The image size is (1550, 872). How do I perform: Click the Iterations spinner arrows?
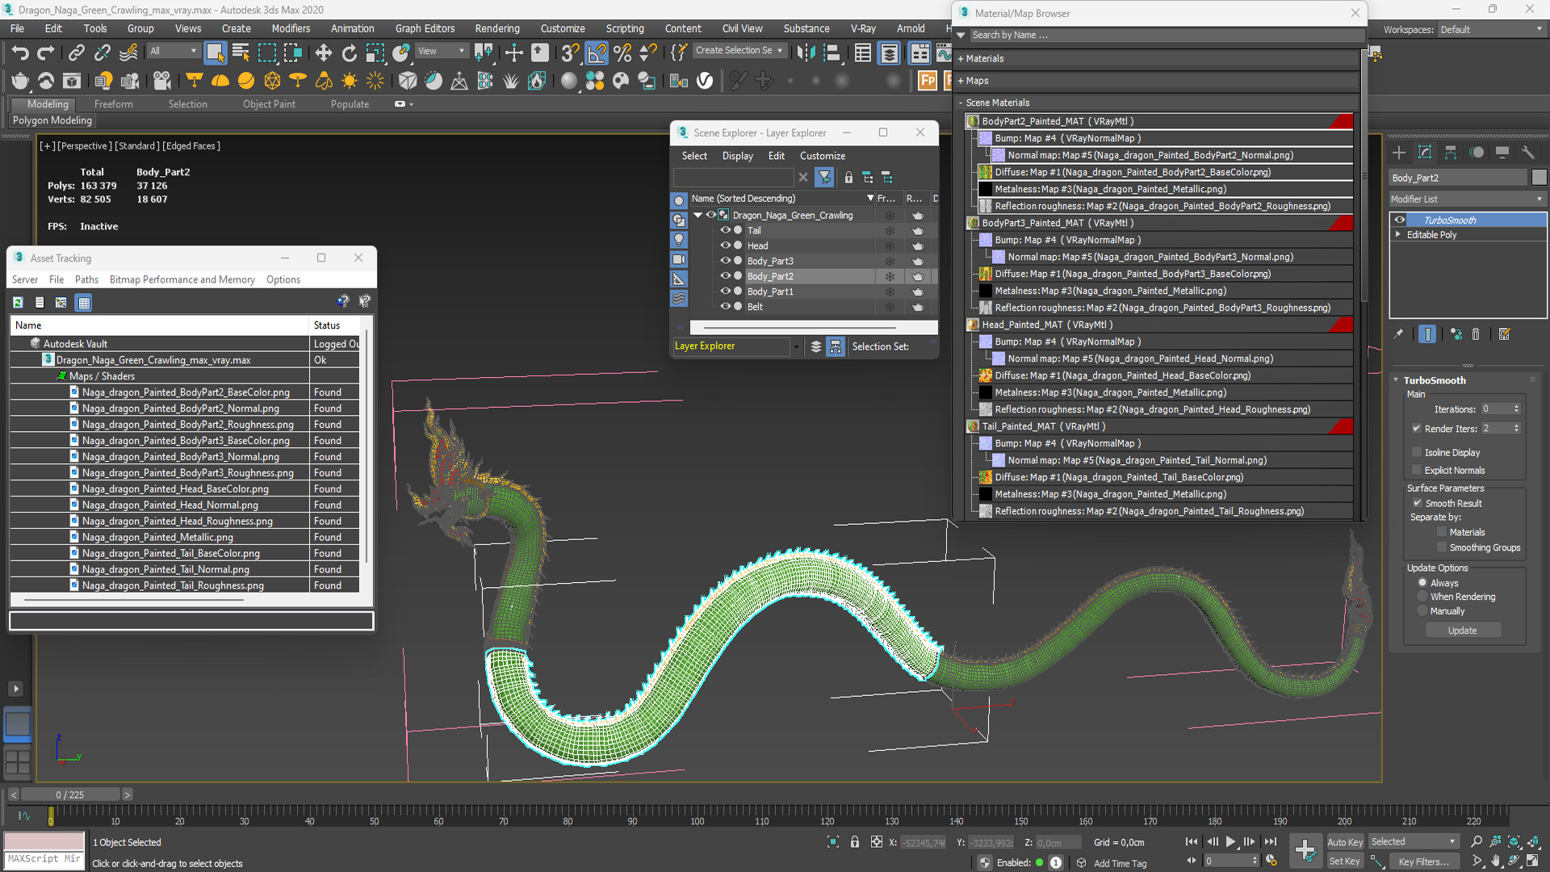[x=1516, y=409]
